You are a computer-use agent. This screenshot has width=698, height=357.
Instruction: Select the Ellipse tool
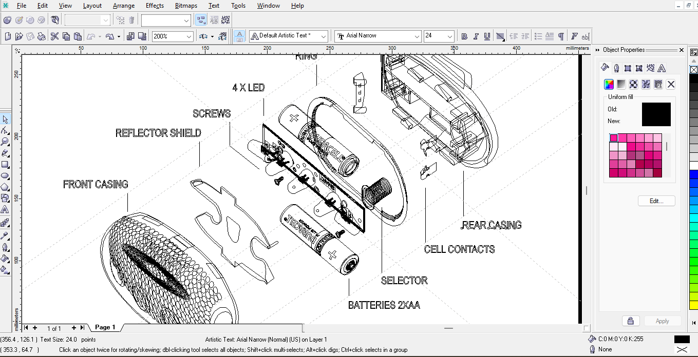click(5, 176)
